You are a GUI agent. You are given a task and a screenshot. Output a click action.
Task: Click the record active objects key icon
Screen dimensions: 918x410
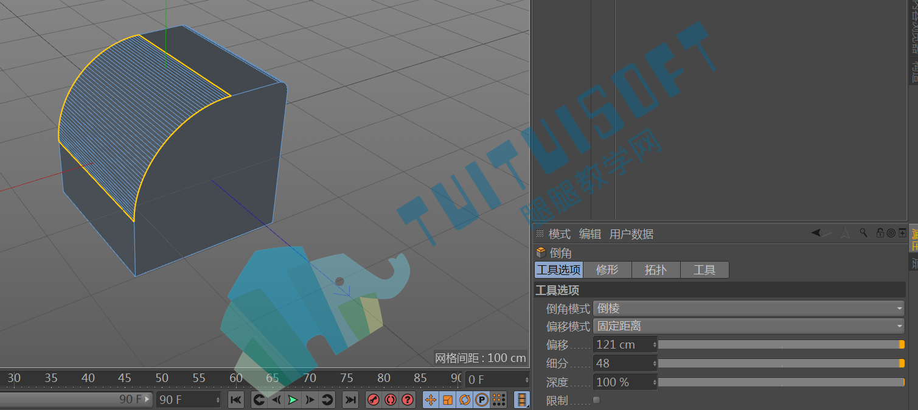click(x=374, y=400)
